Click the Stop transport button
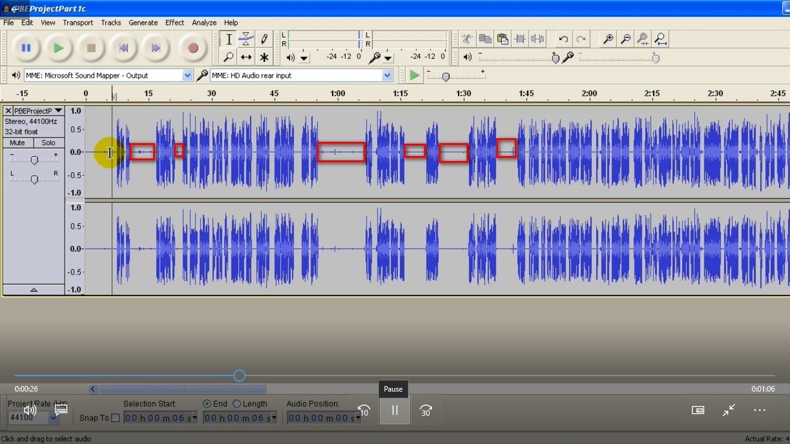The image size is (790, 444). tap(91, 47)
